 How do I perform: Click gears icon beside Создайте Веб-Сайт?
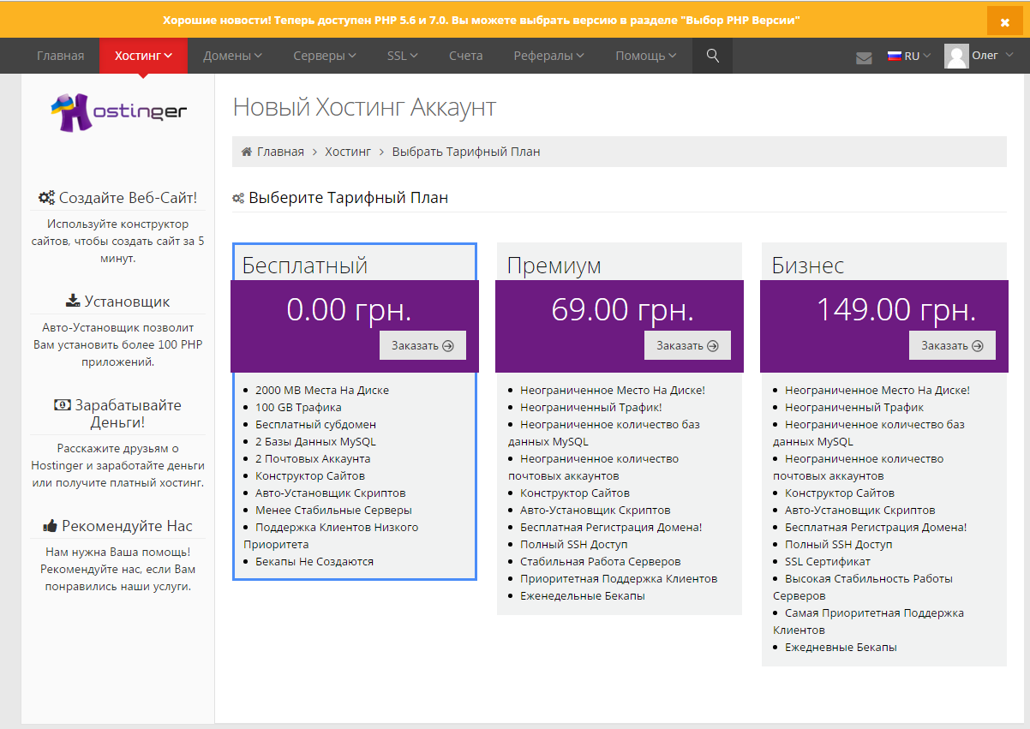tap(46, 198)
